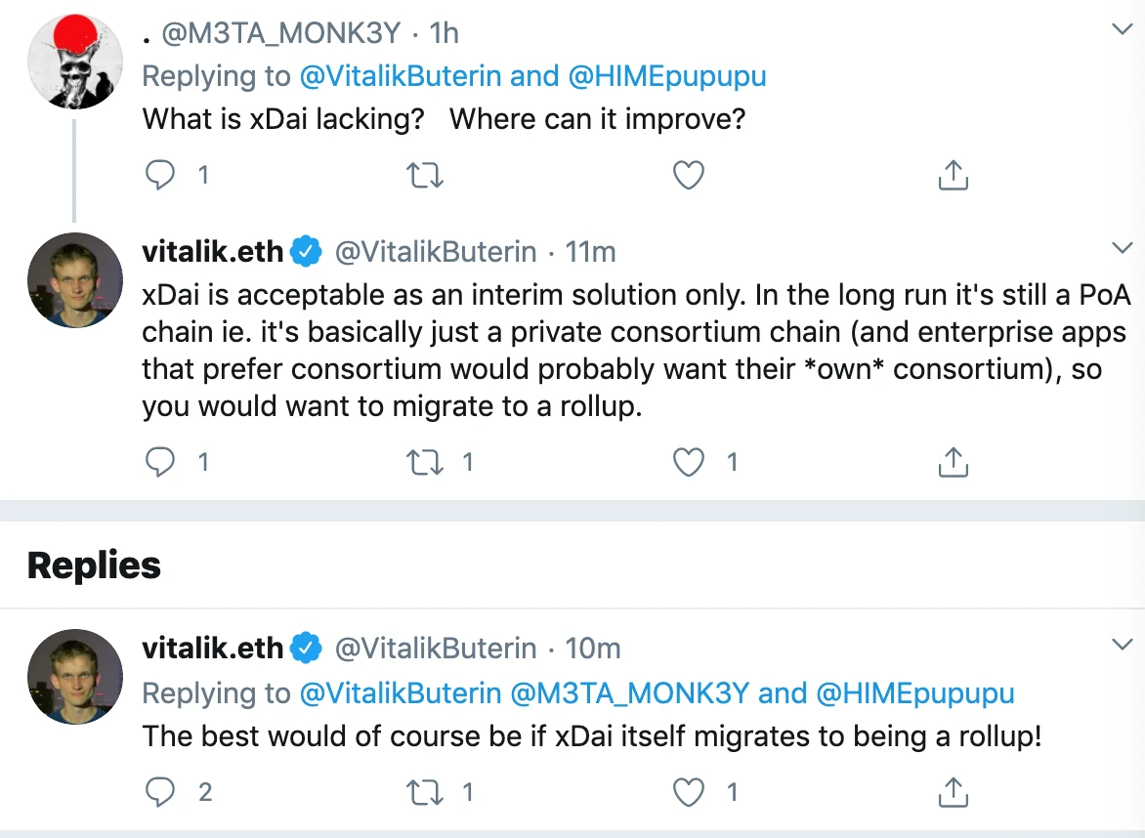
Task: Open more options chevron on vitalik's 11m tweet
Action: click(x=1122, y=247)
